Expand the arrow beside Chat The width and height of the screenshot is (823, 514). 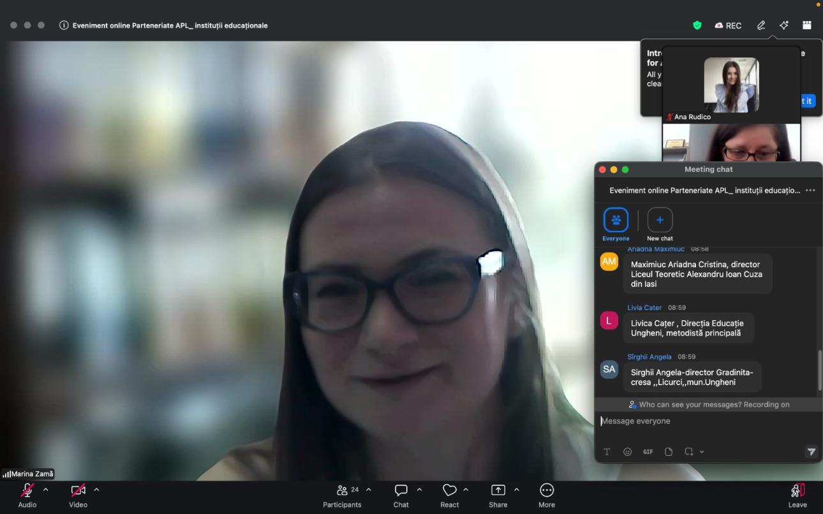[419, 490]
